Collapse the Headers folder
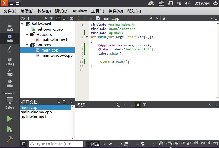This screenshot has height=148, width=219. point(27,35)
